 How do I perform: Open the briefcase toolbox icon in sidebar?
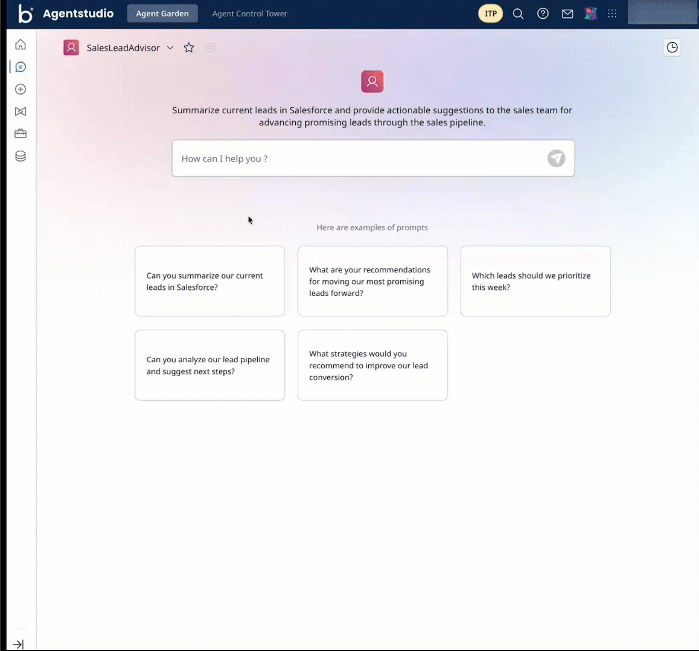tap(20, 133)
